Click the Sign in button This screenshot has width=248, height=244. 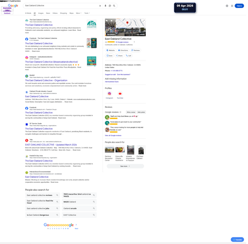click(x=239, y=6)
